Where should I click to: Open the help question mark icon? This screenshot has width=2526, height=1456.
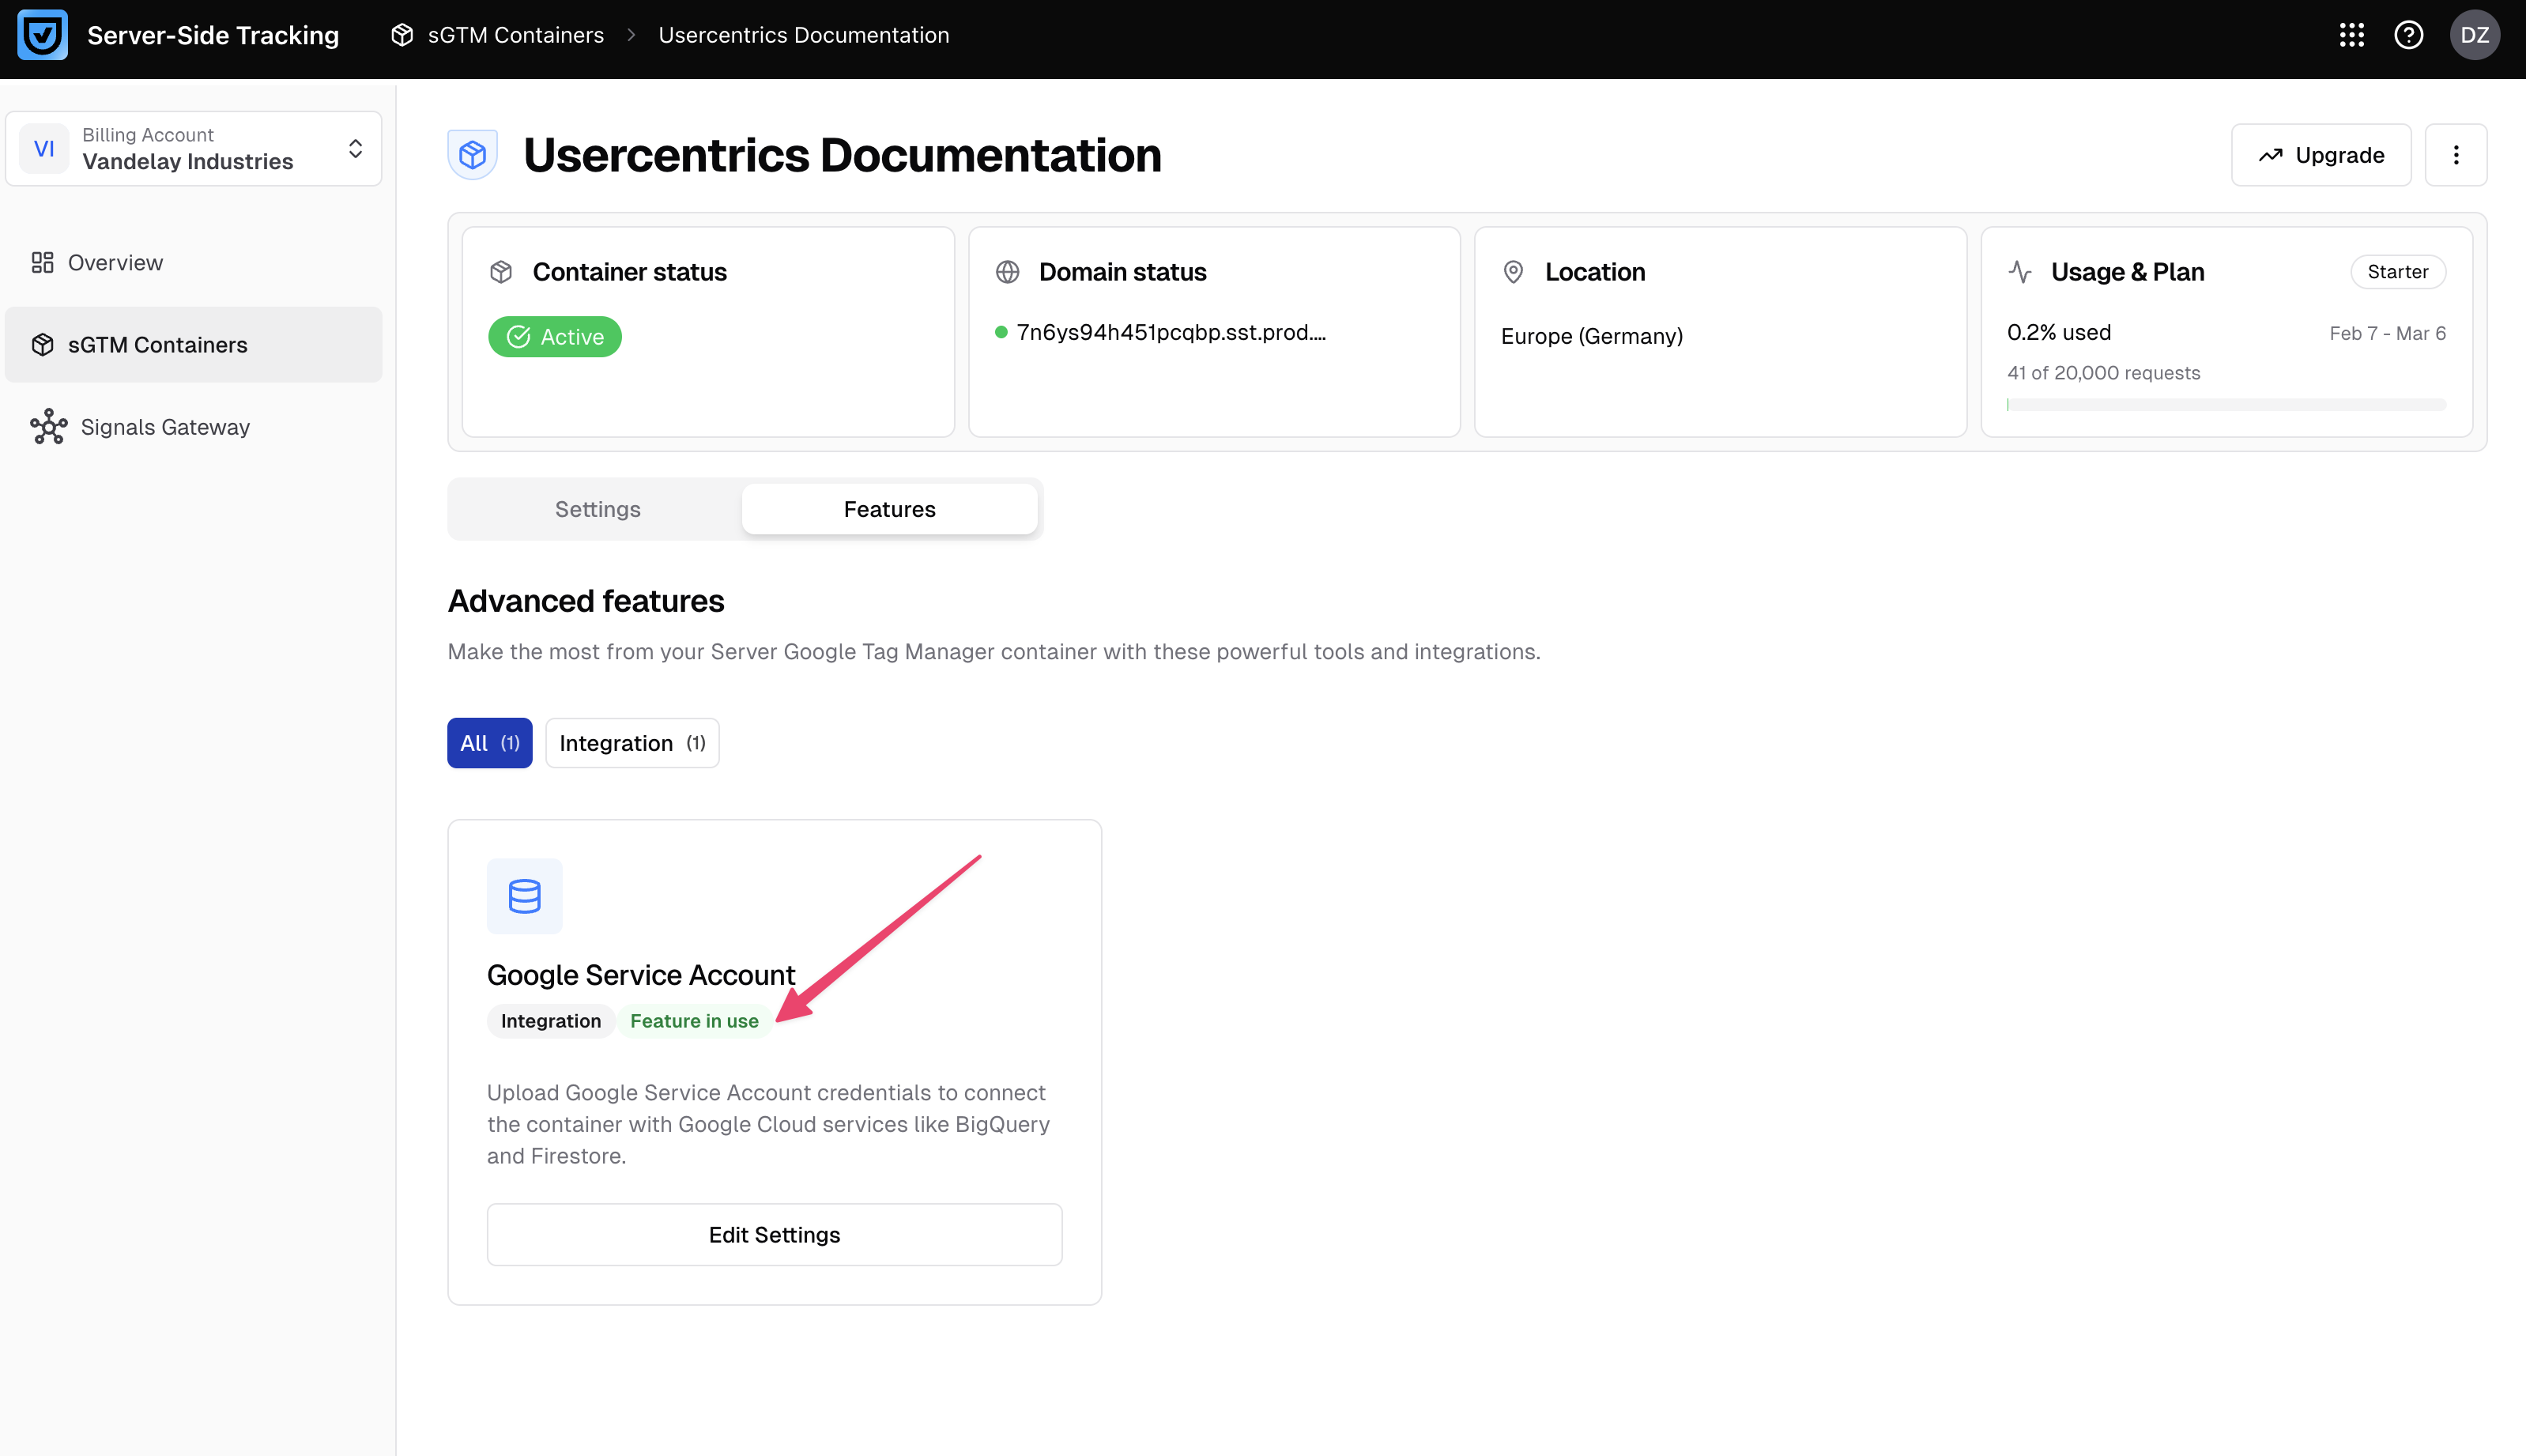2408,35
